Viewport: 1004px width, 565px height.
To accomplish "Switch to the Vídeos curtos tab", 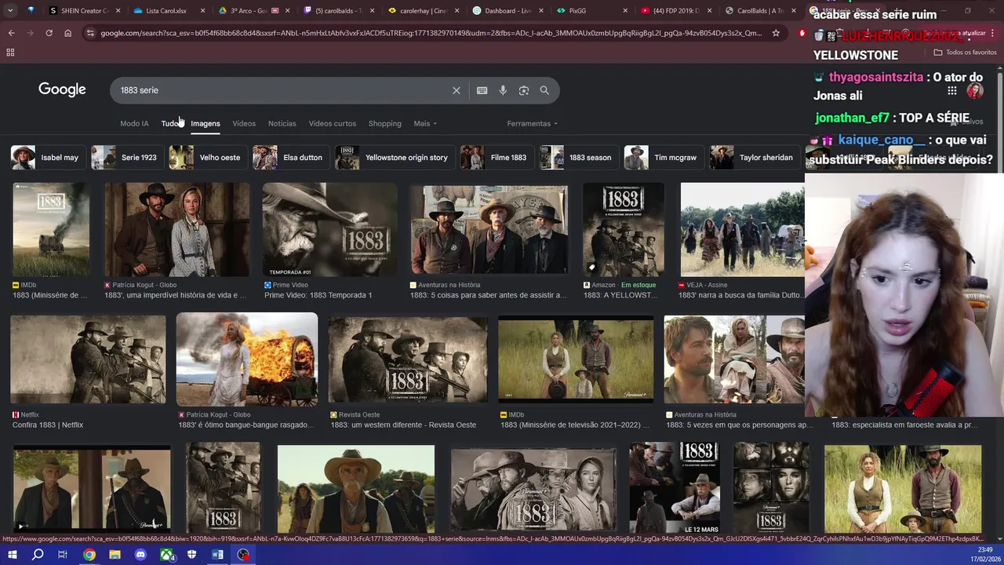I will [x=333, y=123].
